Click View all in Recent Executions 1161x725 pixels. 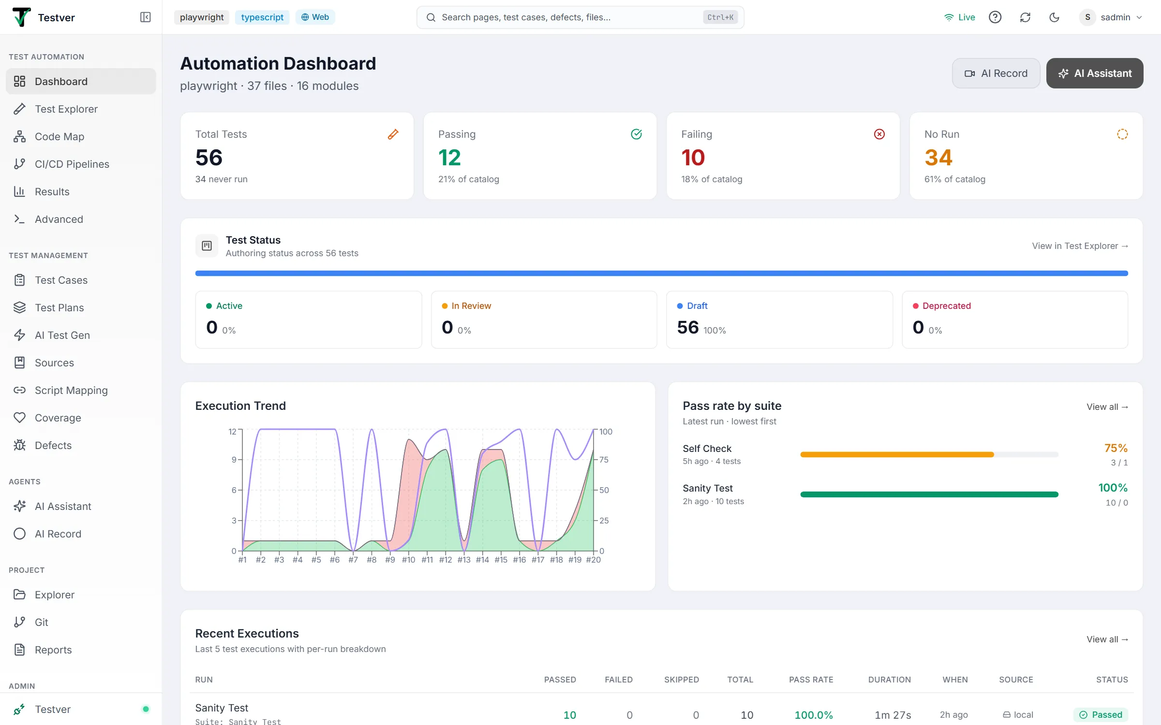coord(1107,639)
